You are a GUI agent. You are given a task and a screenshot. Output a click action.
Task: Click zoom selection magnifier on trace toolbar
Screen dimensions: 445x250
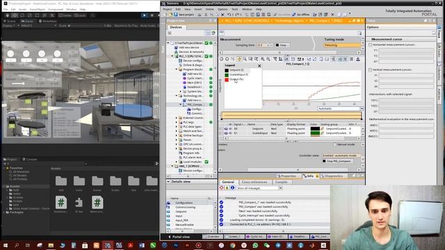[245, 59]
